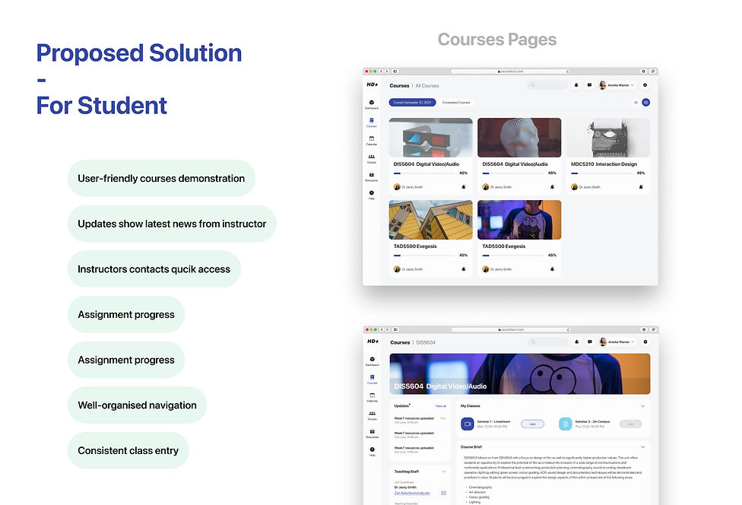Open notifications bell in the All Courses header
Viewport: 742px width, 505px height.
coord(576,85)
